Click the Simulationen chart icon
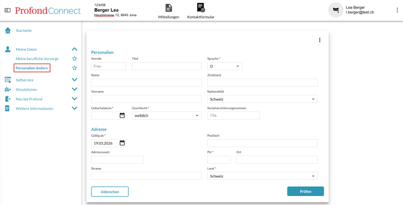The height and width of the screenshot is (205, 403). point(8,90)
